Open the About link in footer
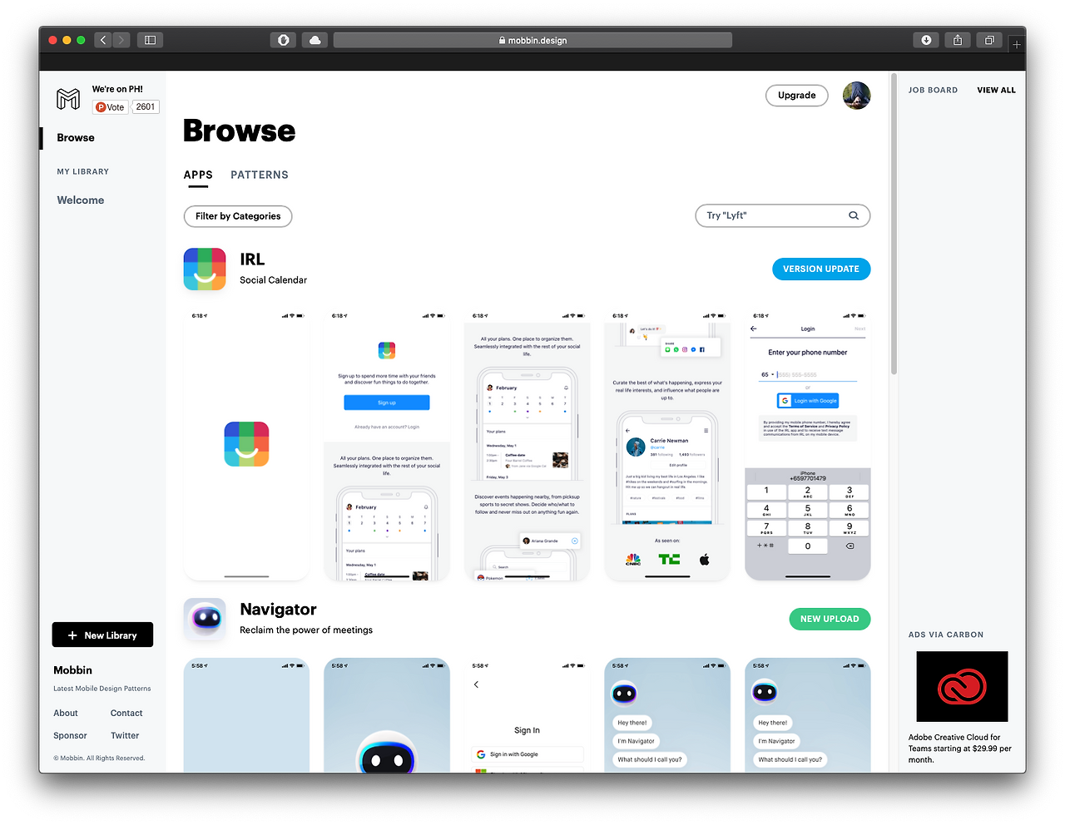The height and width of the screenshot is (825, 1065). point(66,714)
